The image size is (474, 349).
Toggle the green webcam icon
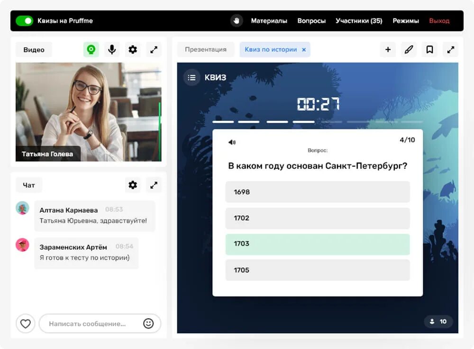[x=91, y=50]
